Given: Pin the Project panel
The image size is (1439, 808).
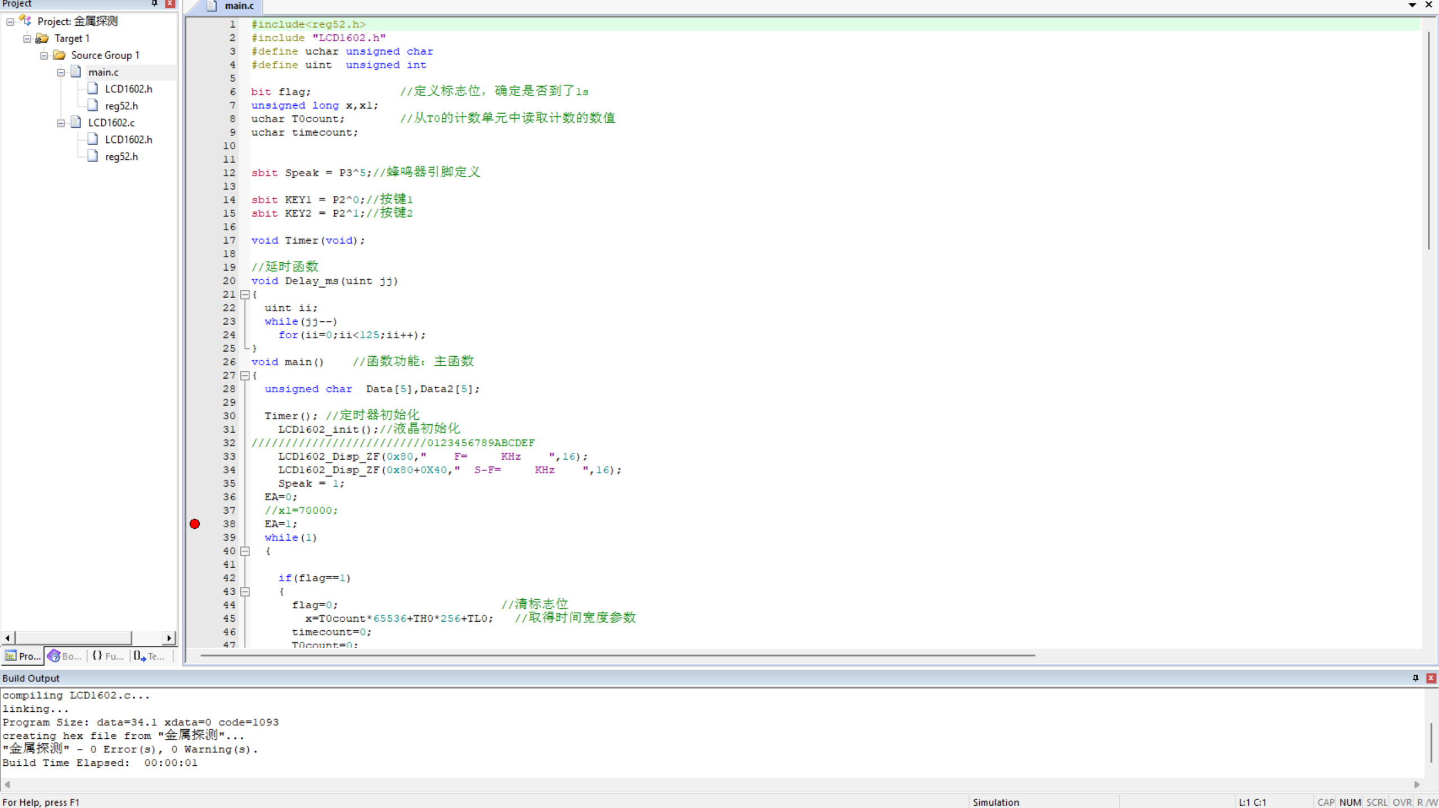Looking at the screenshot, I should point(154,3).
